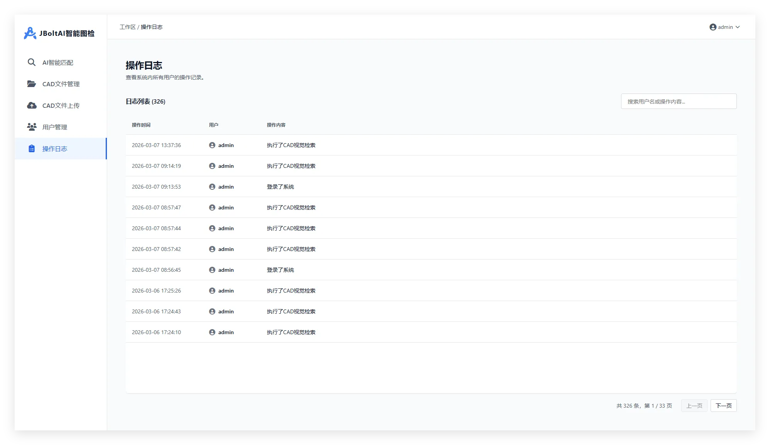Click user avatar in last 17:24:10 row

point(212,332)
